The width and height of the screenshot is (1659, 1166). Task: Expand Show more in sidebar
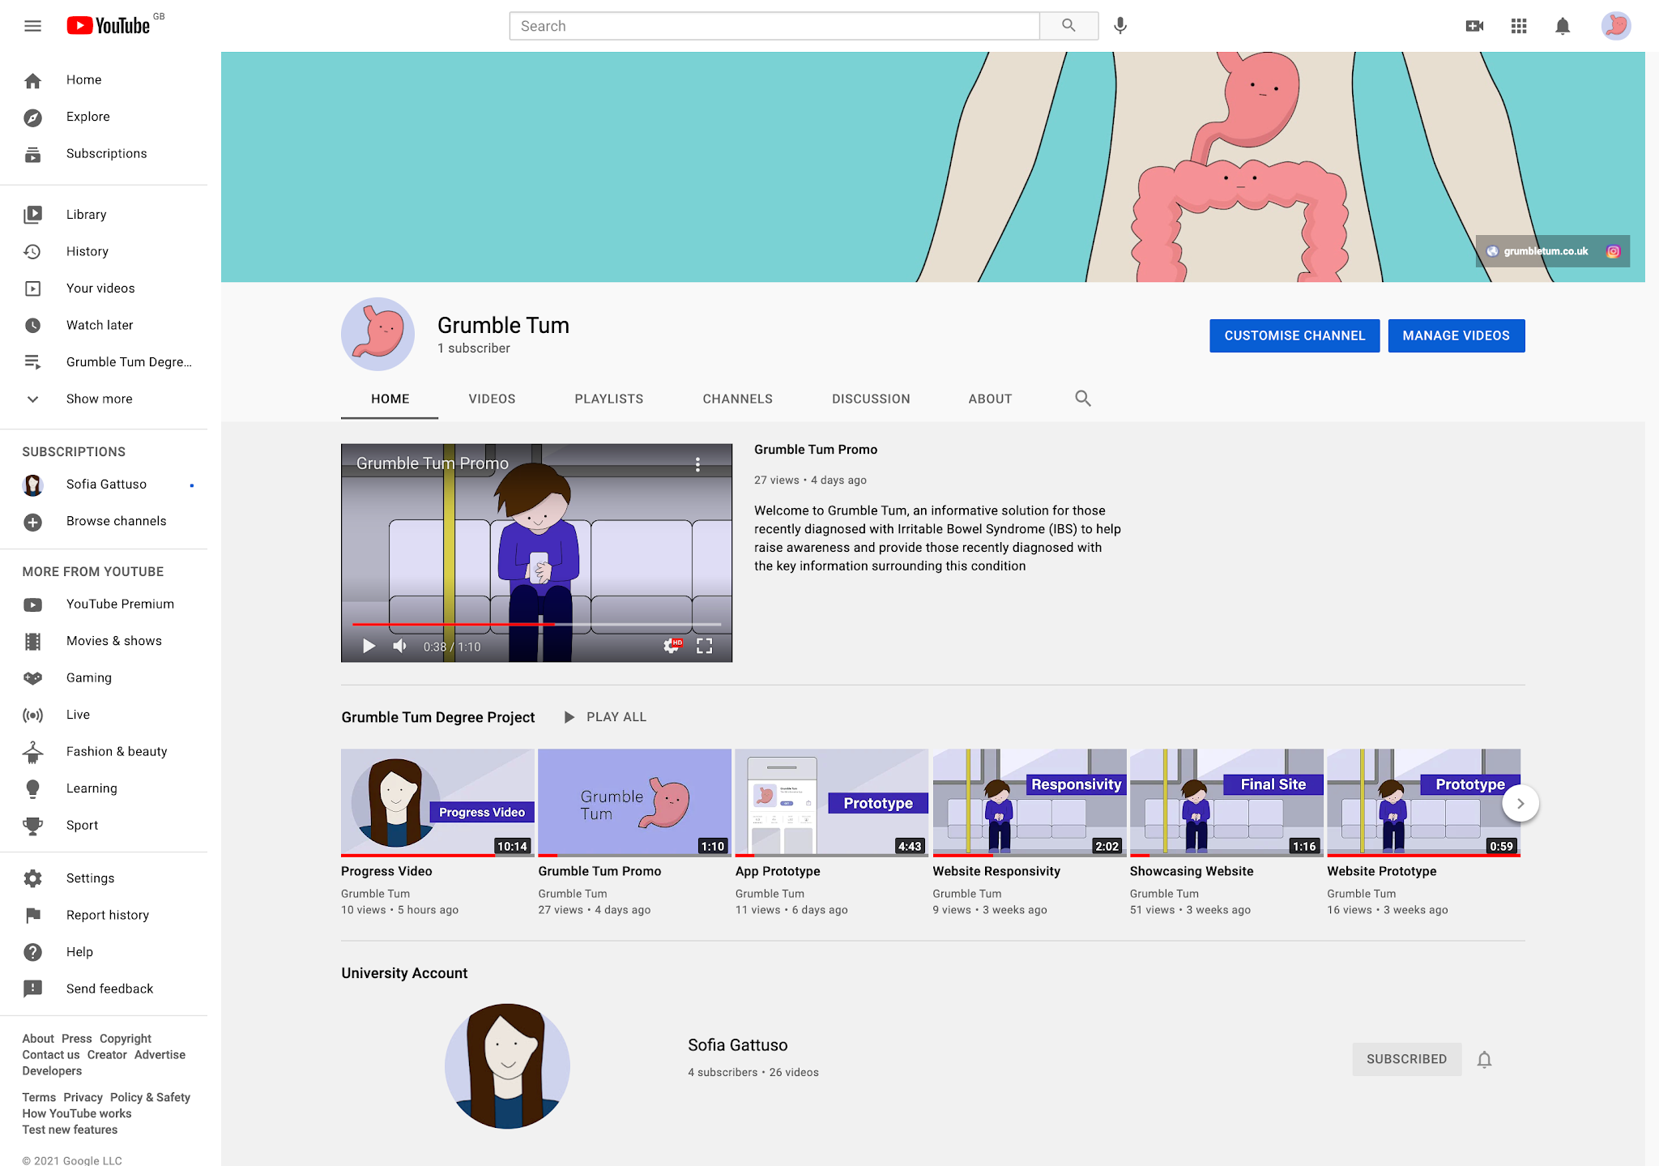99,399
